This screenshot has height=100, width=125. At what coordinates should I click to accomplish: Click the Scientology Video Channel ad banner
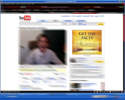click(87, 42)
